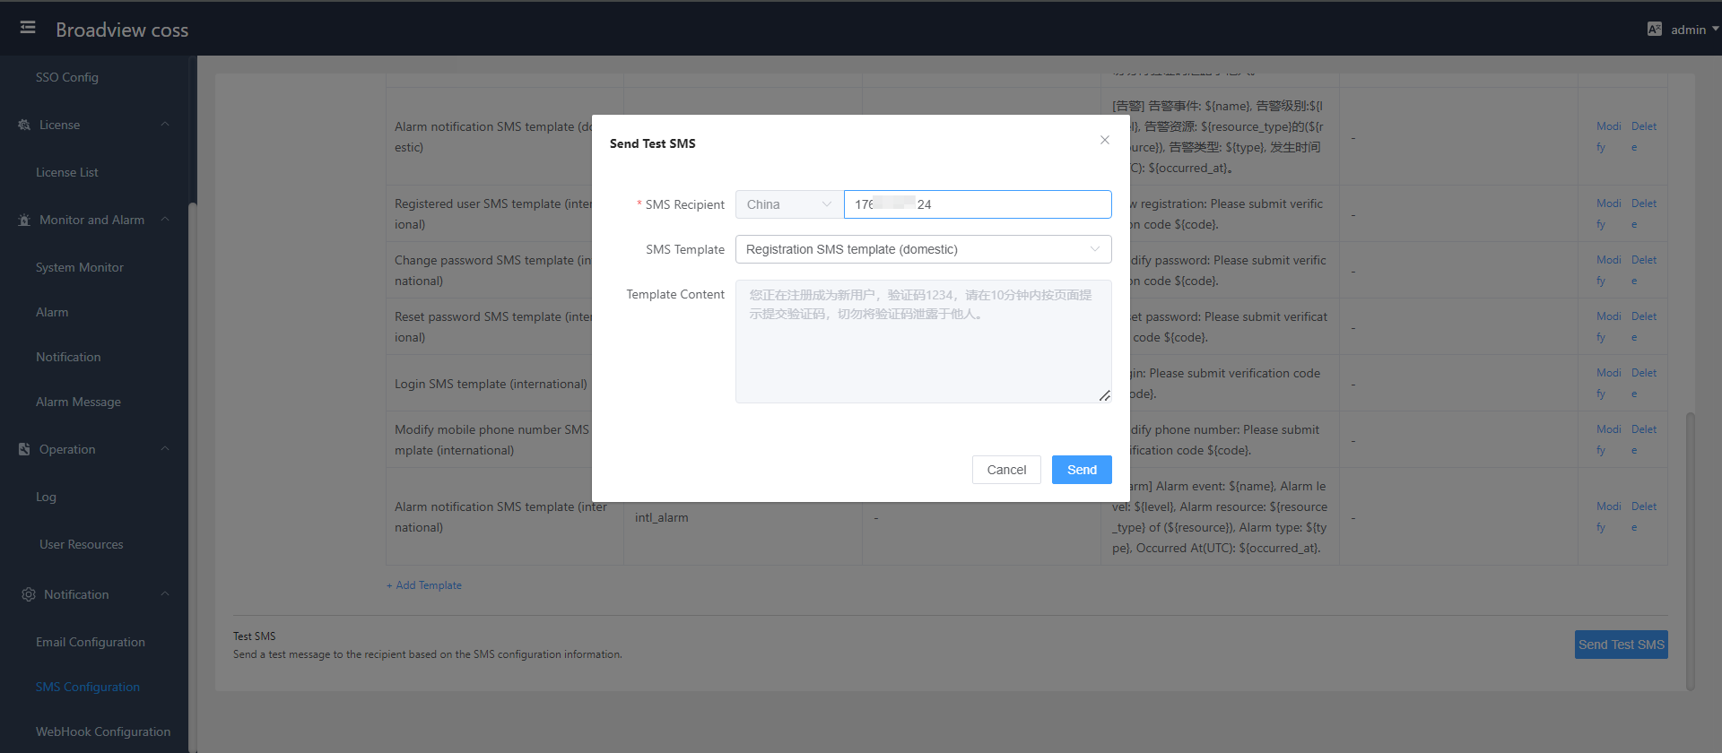
Task: Delete the Change password international template
Action: (1643, 270)
